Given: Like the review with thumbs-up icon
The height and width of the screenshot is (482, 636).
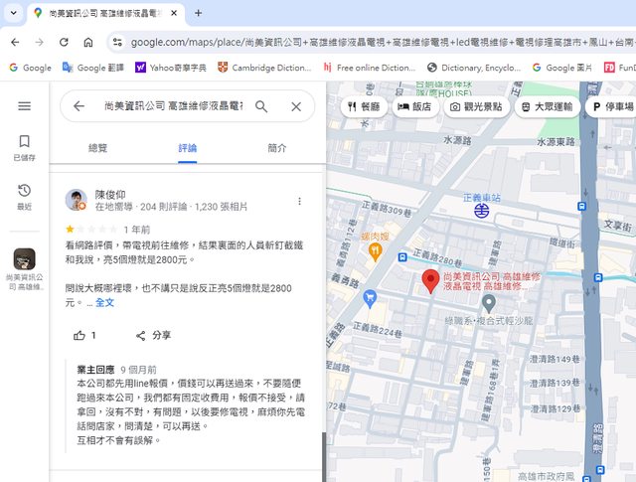Looking at the screenshot, I should click(79, 335).
